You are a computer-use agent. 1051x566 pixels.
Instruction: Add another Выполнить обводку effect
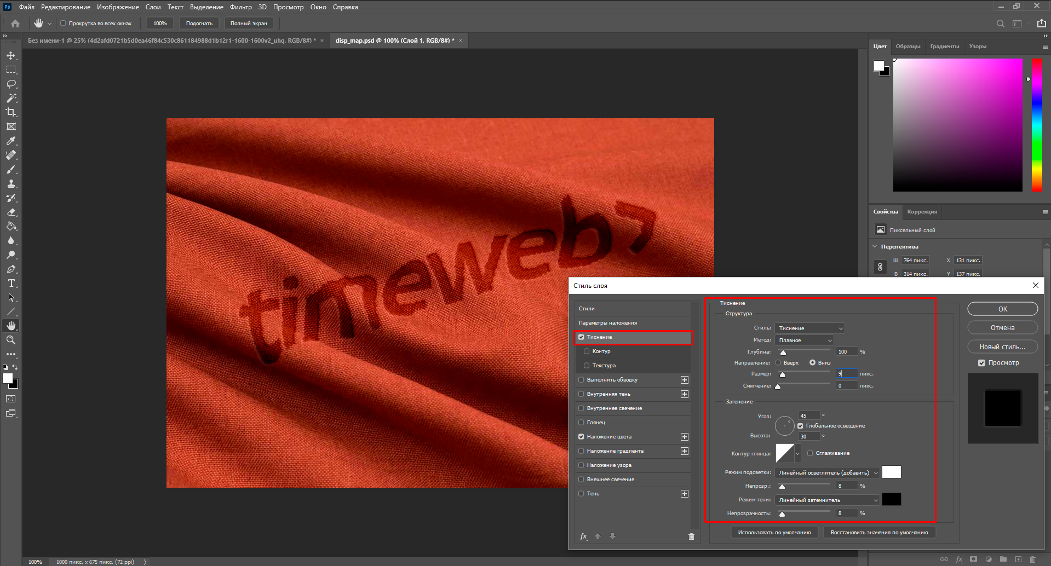point(685,380)
